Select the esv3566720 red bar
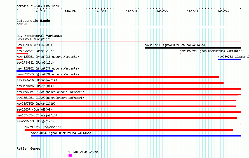Image resolution: width=249 pixels, height=158 pixels. point(131,83)
